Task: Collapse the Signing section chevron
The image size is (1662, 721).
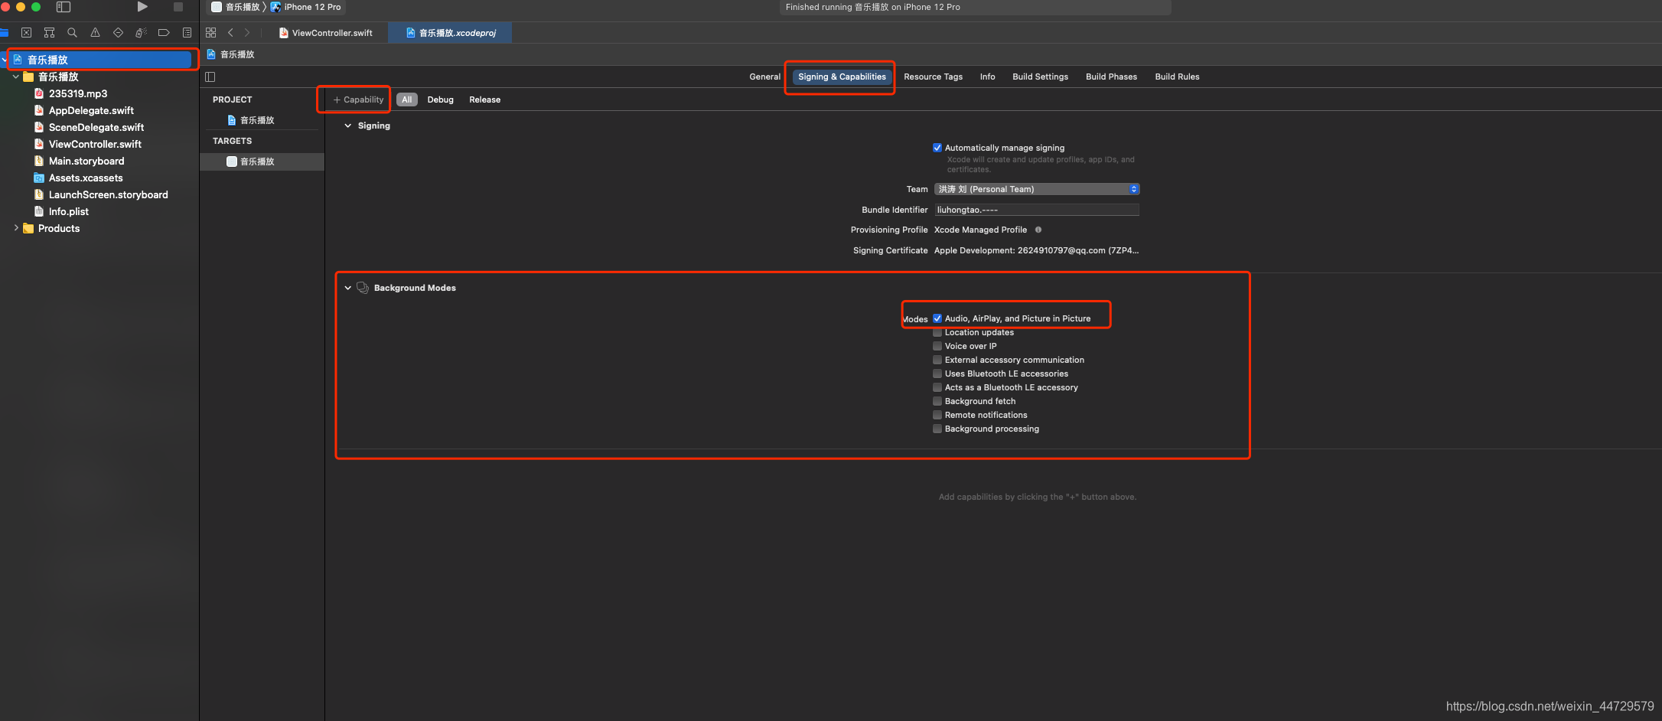Action: (348, 126)
